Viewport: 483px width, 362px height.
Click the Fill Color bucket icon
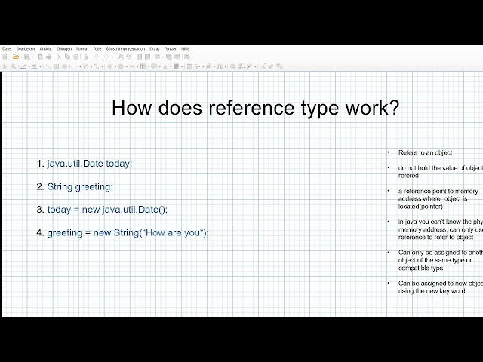click(x=35, y=66)
